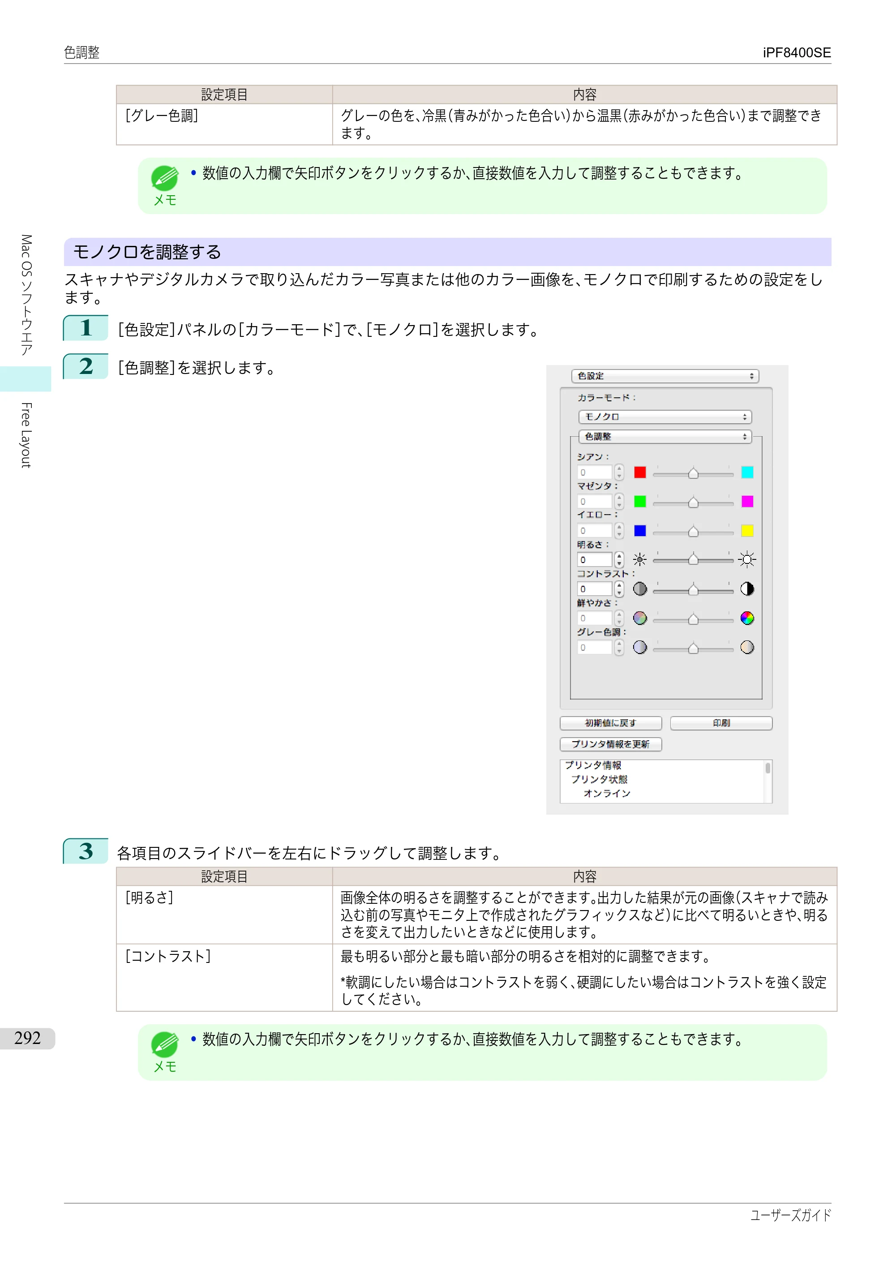Screen dimensions: 896x1267
Task: Click the コントラスト stepper arrows
Action: coord(619,589)
